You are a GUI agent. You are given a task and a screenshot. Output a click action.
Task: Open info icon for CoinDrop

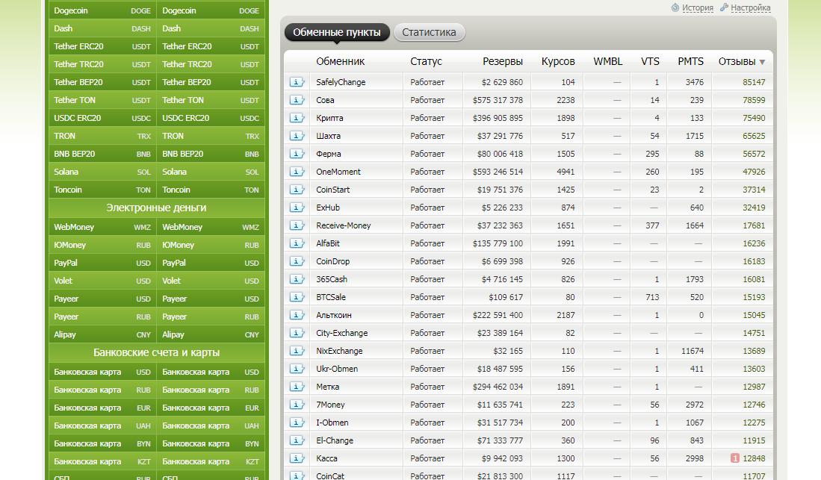(x=297, y=261)
